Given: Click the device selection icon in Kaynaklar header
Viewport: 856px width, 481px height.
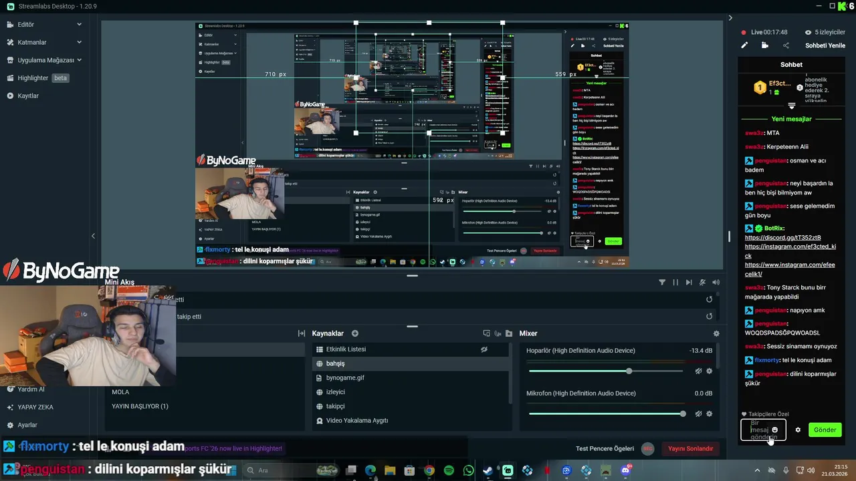Looking at the screenshot, I should coord(487,333).
